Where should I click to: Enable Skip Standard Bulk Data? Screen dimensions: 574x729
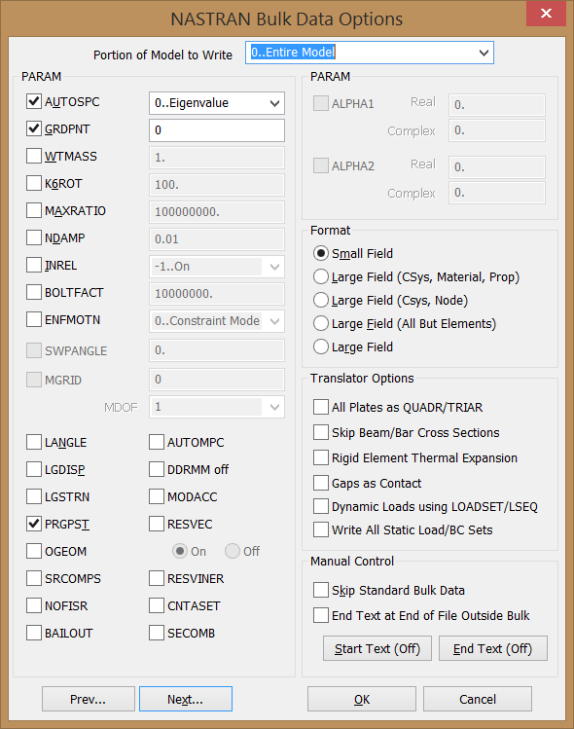(x=321, y=590)
